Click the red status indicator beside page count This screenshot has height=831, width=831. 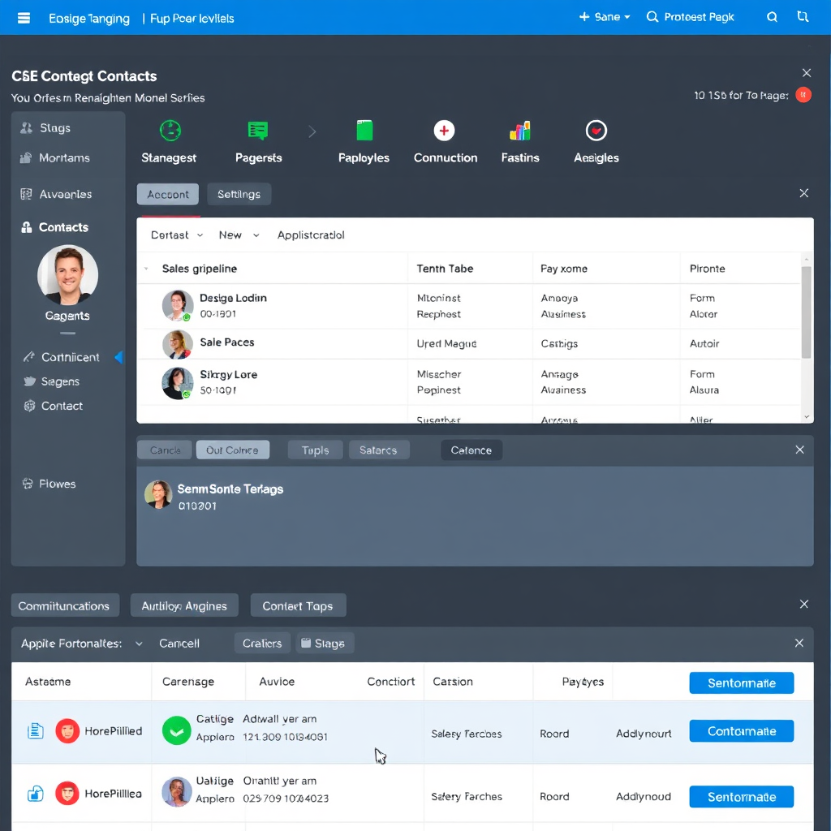[x=803, y=95]
